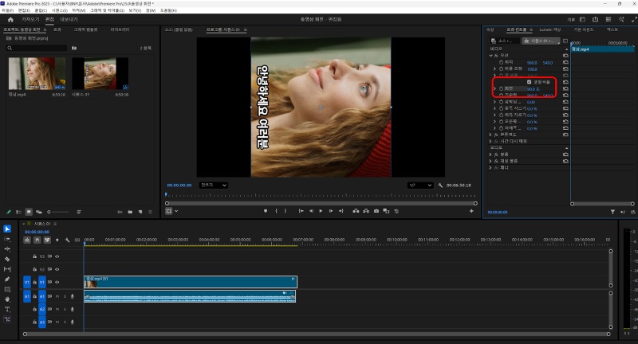Select the Pen tool in the toolbar

pyautogui.click(x=7, y=279)
